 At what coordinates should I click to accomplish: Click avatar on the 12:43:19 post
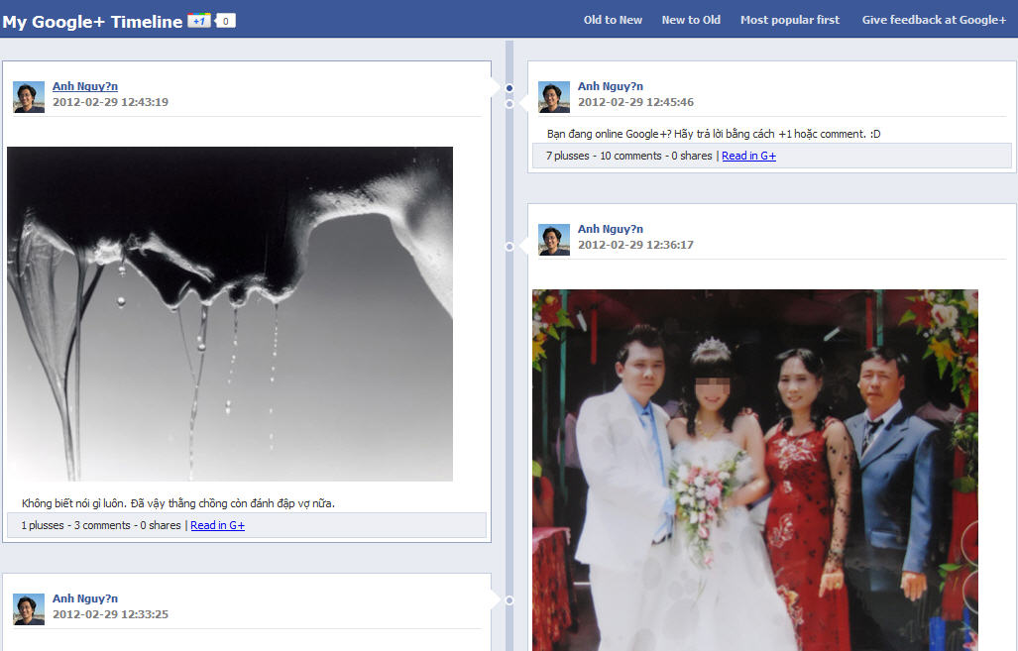coord(29,97)
